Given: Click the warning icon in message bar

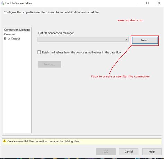Looking at the screenshot, I should click(x=4, y=141).
